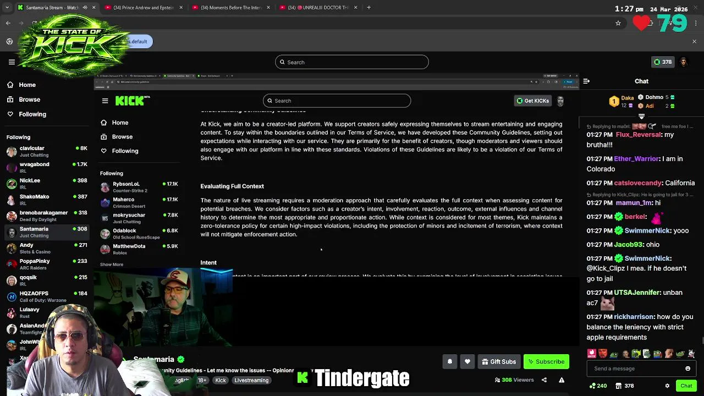Open a new browser tab

pyautogui.click(x=369, y=8)
